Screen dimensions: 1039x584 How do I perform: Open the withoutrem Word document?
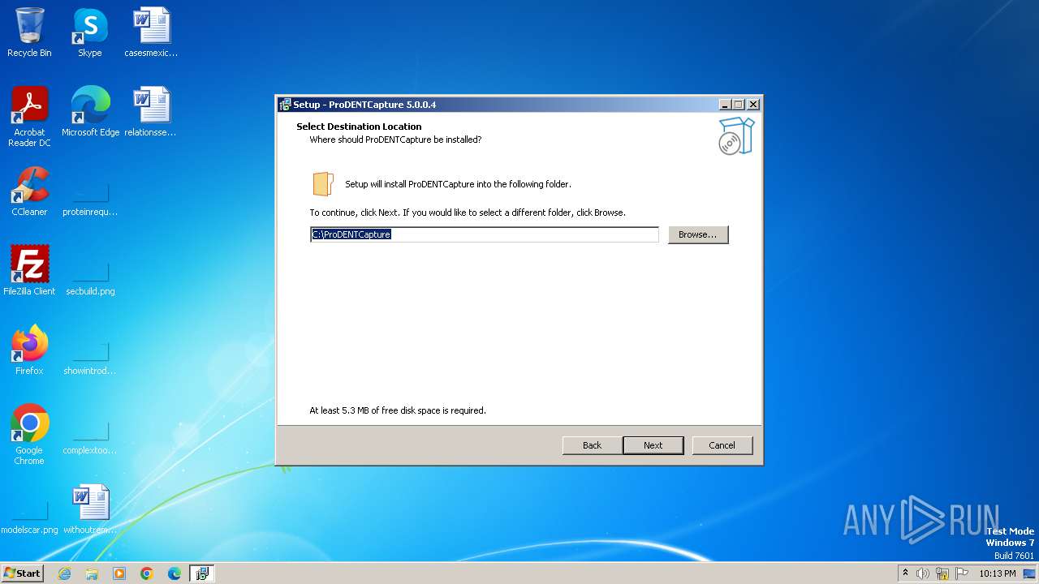90,510
